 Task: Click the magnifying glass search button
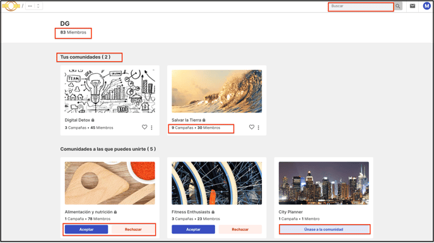(398, 6)
